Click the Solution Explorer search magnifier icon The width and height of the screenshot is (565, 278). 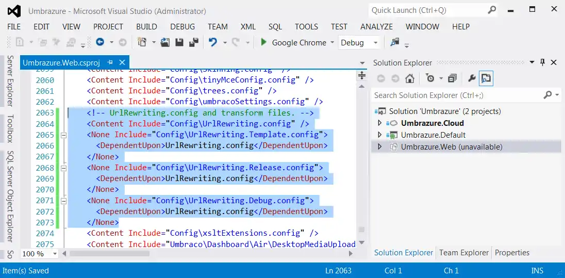pyautogui.click(x=547, y=95)
